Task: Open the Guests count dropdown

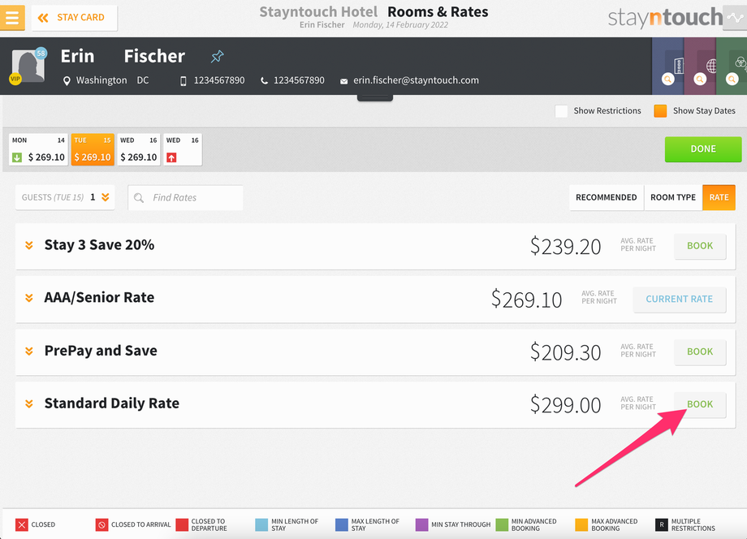Action: tap(65, 197)
